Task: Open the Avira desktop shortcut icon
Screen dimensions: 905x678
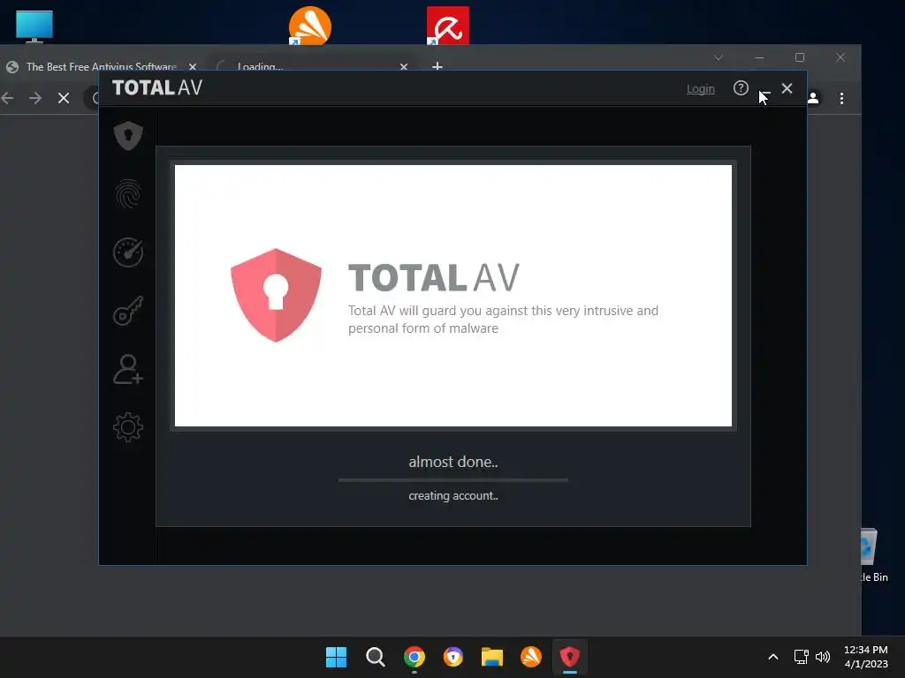Action: (447, 26)
